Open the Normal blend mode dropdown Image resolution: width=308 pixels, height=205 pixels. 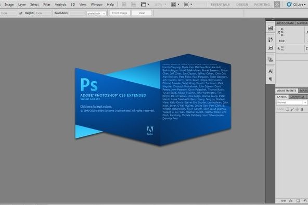(291, 102)
